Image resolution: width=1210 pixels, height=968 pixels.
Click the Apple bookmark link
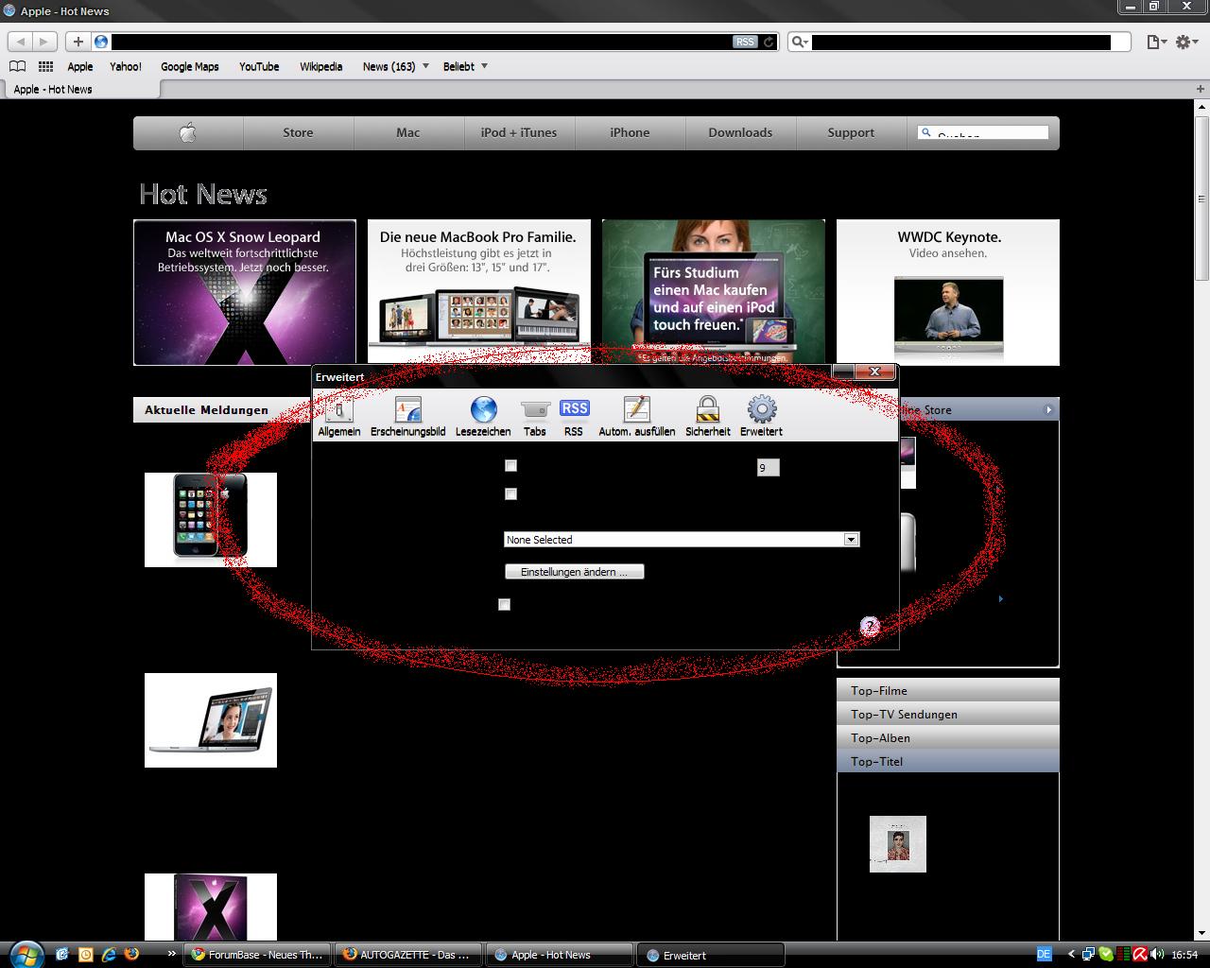80,66
